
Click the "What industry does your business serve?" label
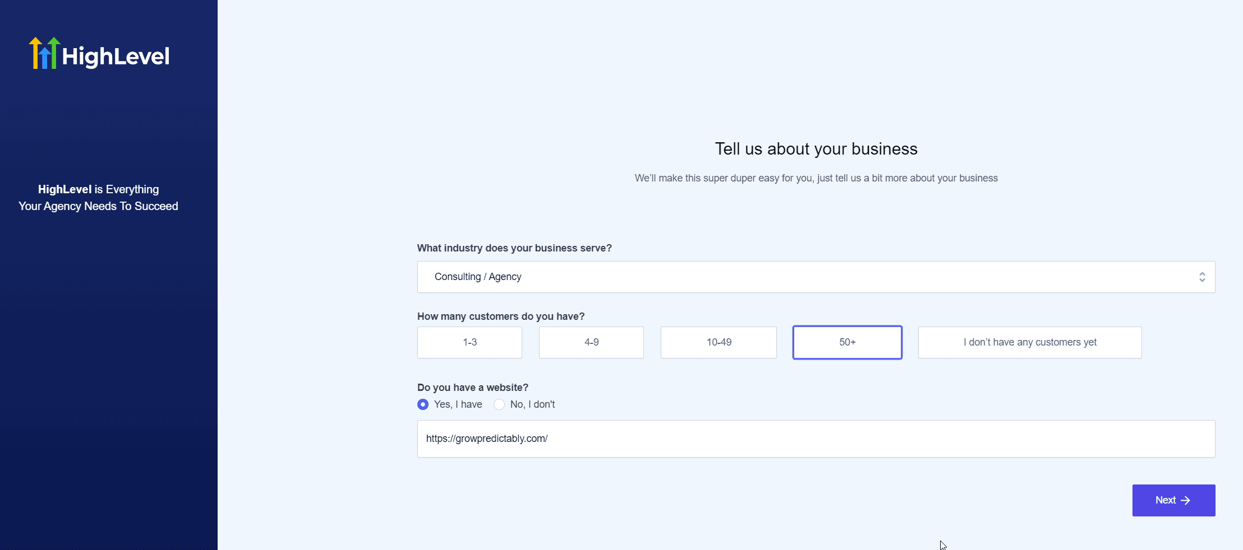click(514, 248)
